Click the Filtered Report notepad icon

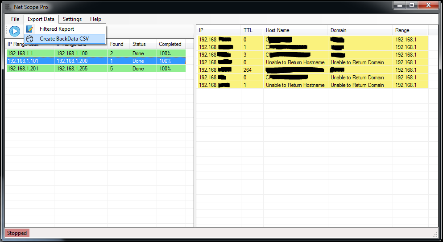tap(29, 29)
